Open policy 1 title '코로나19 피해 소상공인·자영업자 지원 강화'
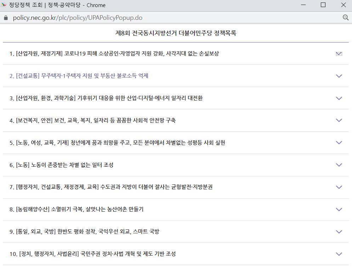Image resolution: width=352 pixels, height=280 pixels. [114, 53]
